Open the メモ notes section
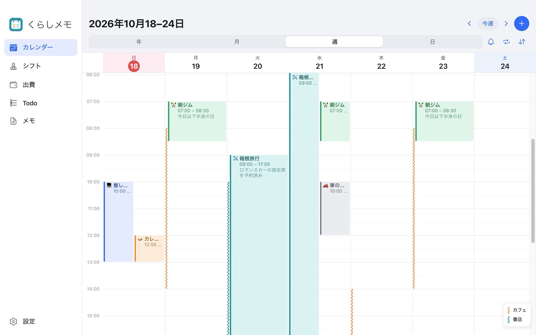This screenshot has width=536, height=335. [41, 121]
